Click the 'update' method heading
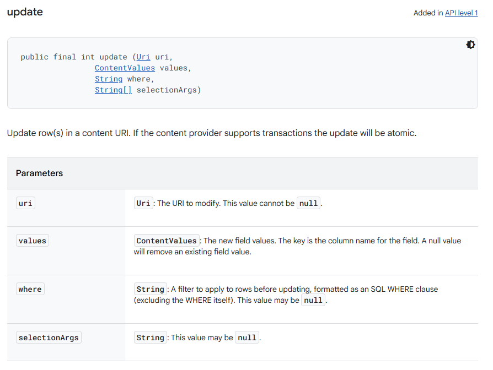Viewport: 493px width, 370px height. pyautogui.click(x=25, y=12)
